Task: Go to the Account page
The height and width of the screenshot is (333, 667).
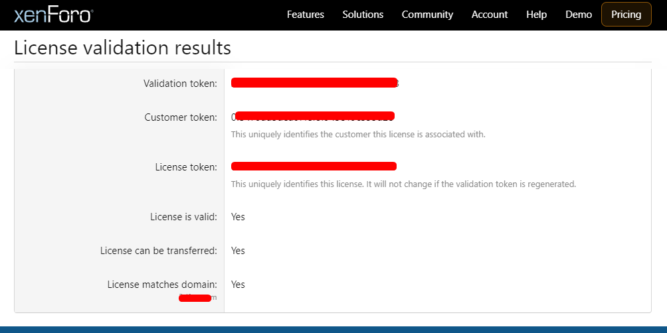Action: click(490, 15)
